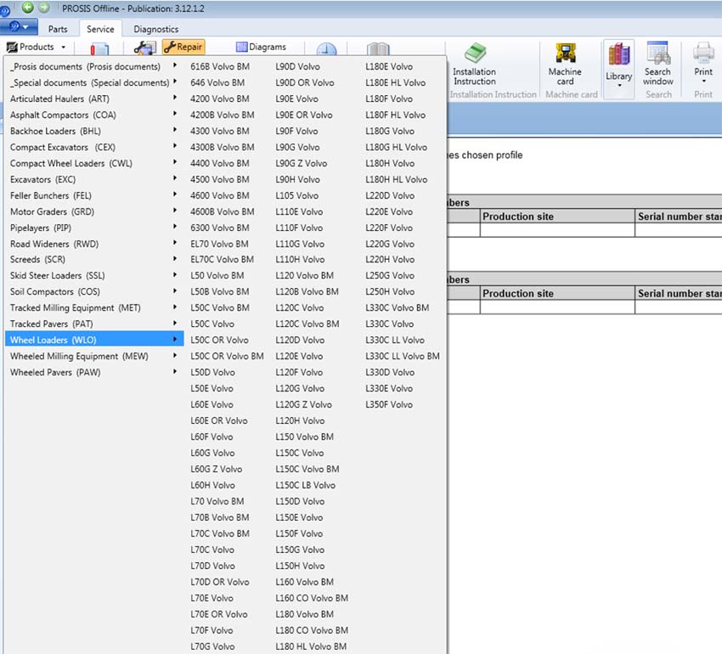Select L160 CO Volvo BM model
Image resolution: width=722 pixels, height=654 pixels.
[312, 598]
